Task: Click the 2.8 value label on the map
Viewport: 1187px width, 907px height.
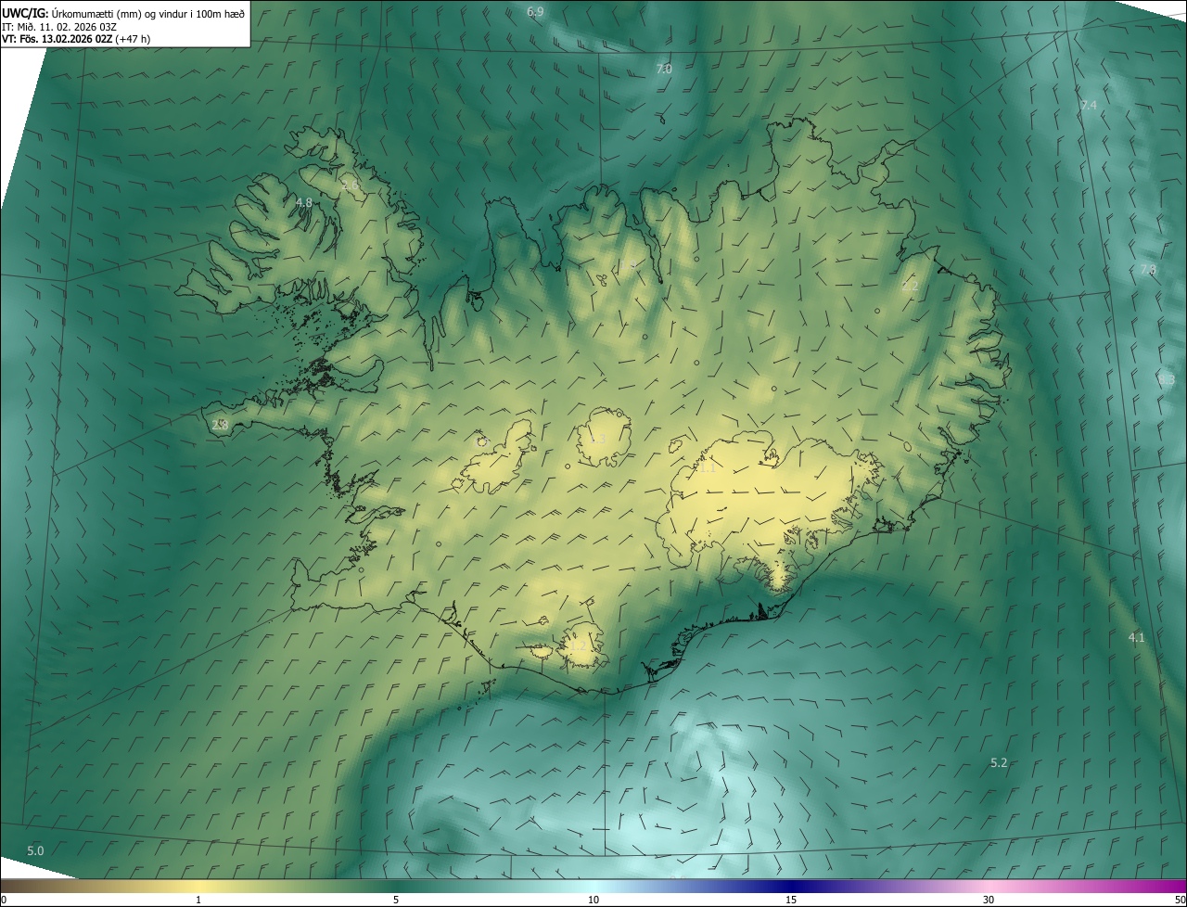Action: [220, 424]
